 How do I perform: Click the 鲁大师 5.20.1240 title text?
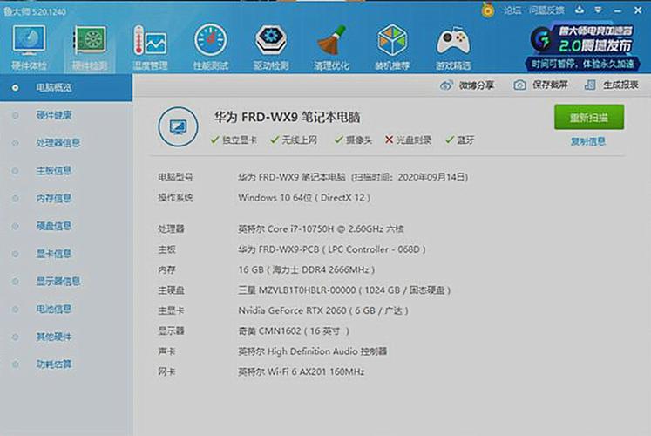tap(35, 11)
